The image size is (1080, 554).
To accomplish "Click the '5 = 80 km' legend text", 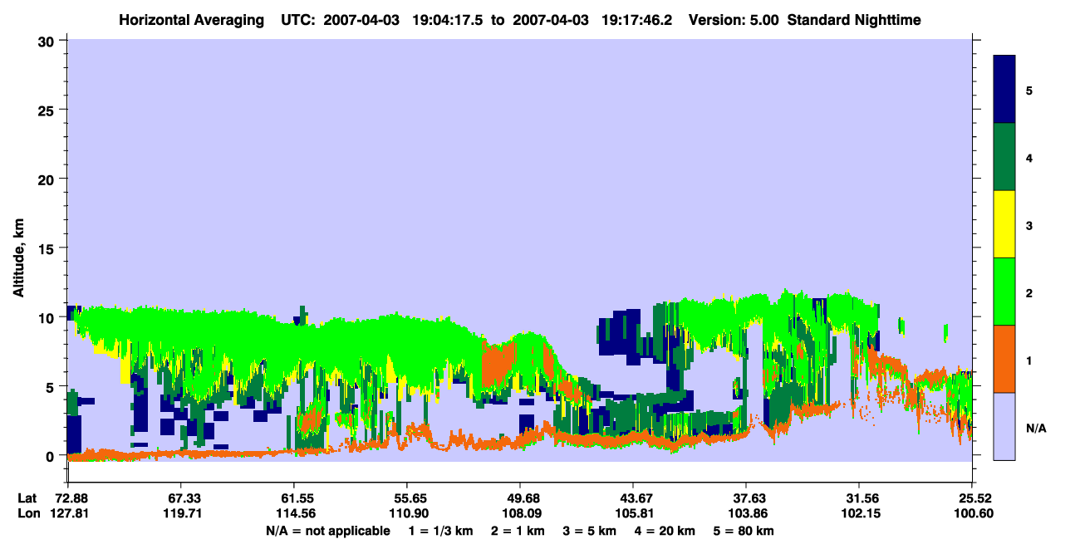I will click(x=743, y=531).
